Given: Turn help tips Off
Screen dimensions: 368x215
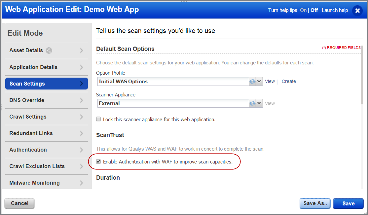Looking at the screenshot, I should pos(314,10).
